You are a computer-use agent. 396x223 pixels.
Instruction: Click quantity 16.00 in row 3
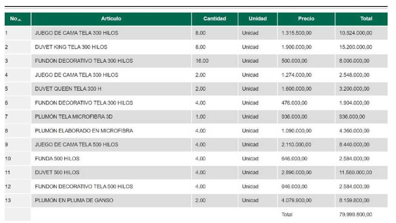click(202, 61)
